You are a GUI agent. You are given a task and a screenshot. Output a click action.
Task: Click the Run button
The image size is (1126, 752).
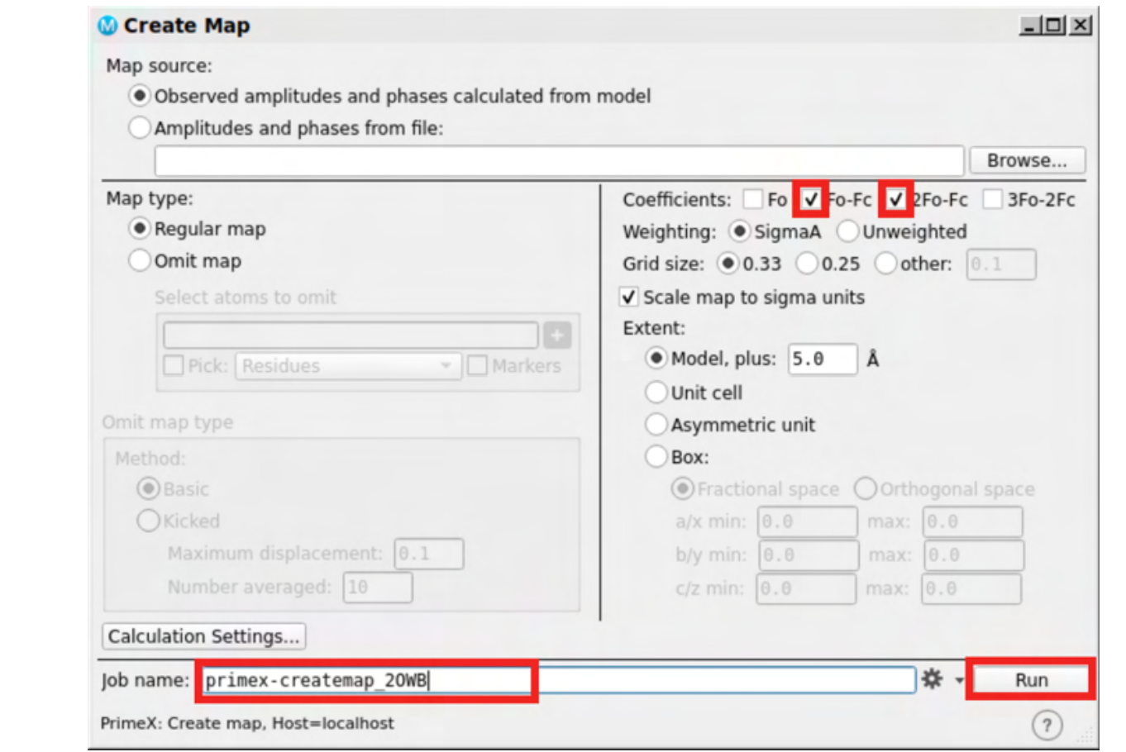coord(1031,679)
